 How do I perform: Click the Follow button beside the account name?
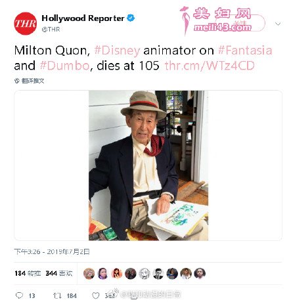[240, 23]
